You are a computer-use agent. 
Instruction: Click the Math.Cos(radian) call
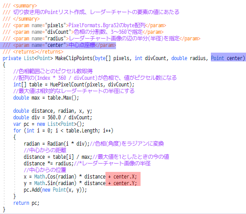[55, 177]
